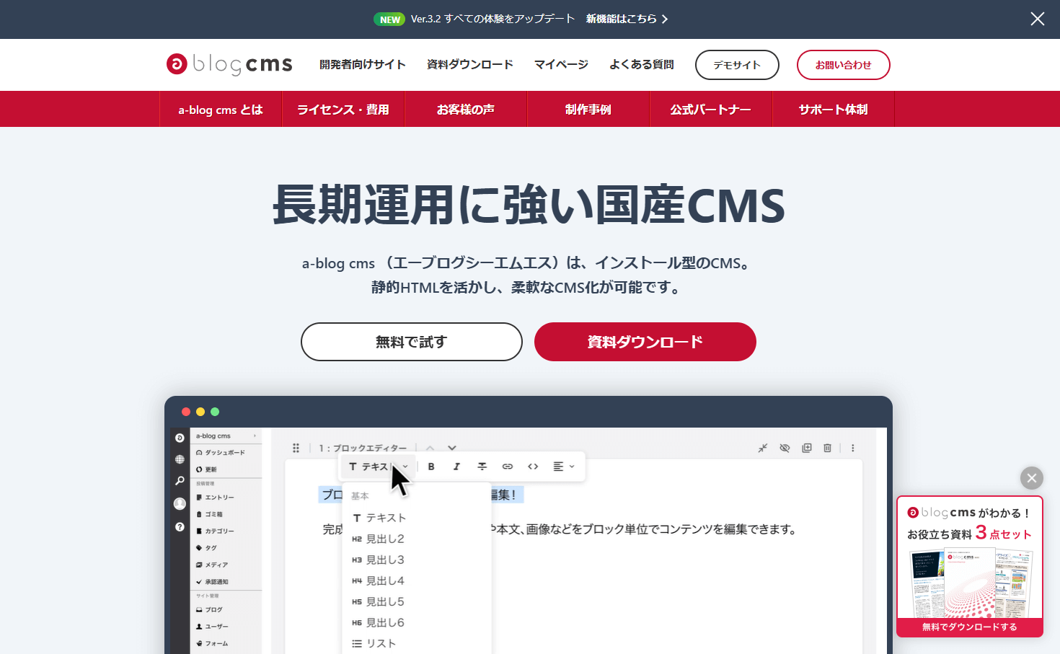
Task: Click the 無料で試す button
Action: click(x=411, y=342)
